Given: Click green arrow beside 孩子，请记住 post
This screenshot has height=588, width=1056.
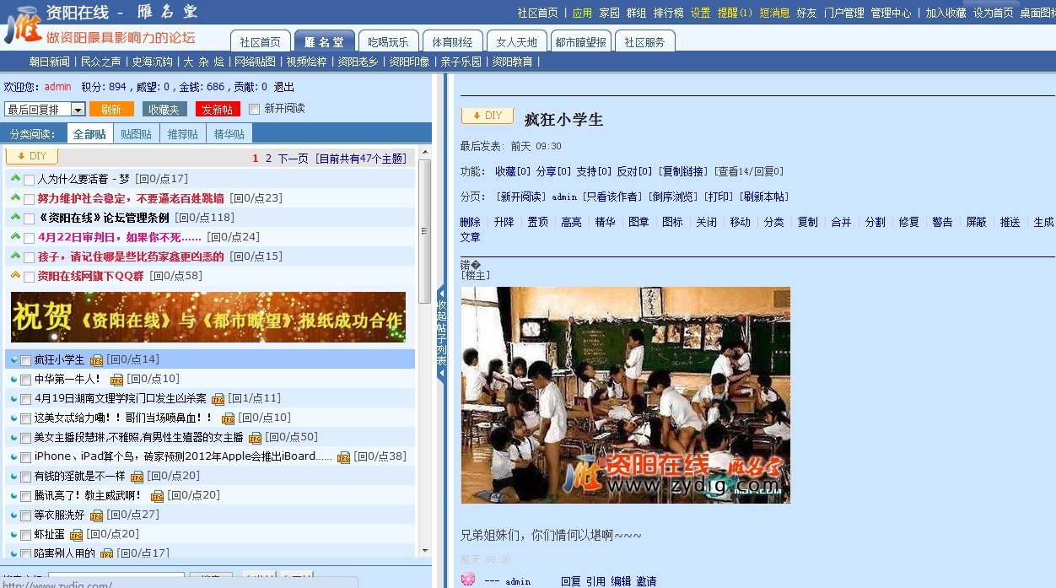Looking at the screenshot, I should click(x=15, y=256).
